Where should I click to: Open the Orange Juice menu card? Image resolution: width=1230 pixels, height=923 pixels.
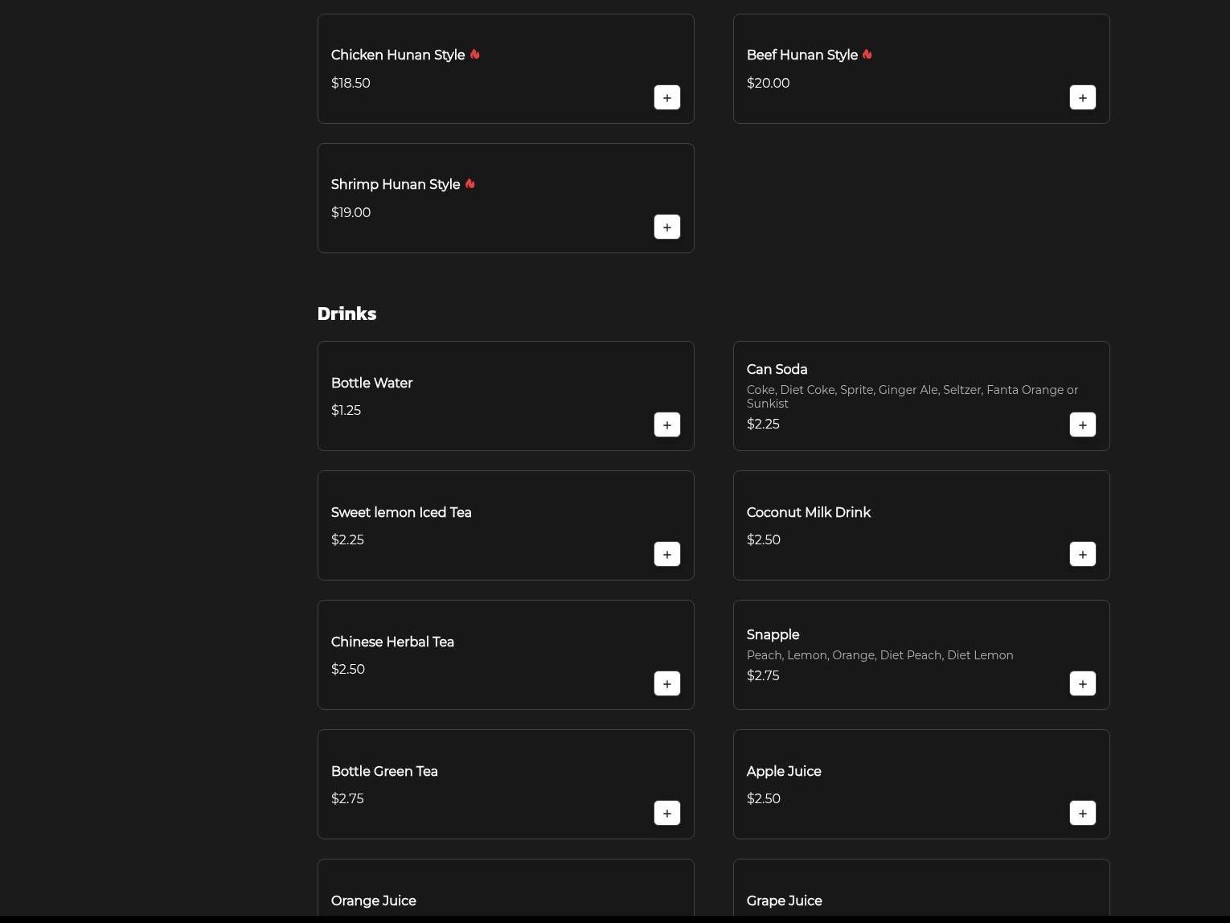click(506, 888)
